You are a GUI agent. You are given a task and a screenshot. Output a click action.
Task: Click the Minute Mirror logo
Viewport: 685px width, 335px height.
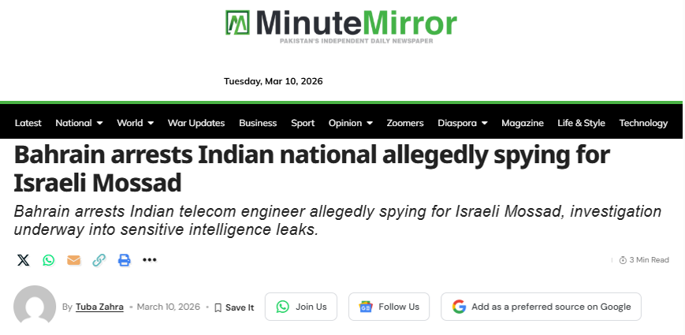[341, 25]
